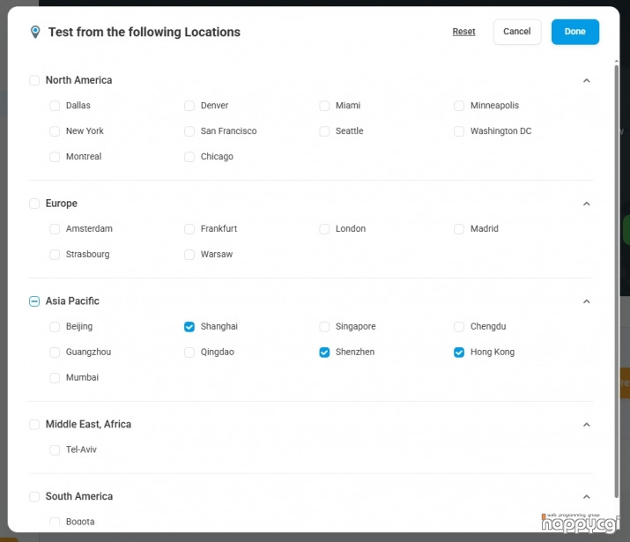Click the dialog's vertical scrollbar
This screenshot has width=630, height=542.
tap(616, 281)
